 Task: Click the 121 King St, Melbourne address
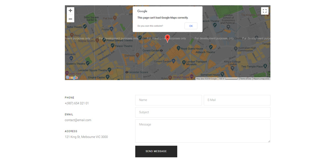(x=86, y=137)
